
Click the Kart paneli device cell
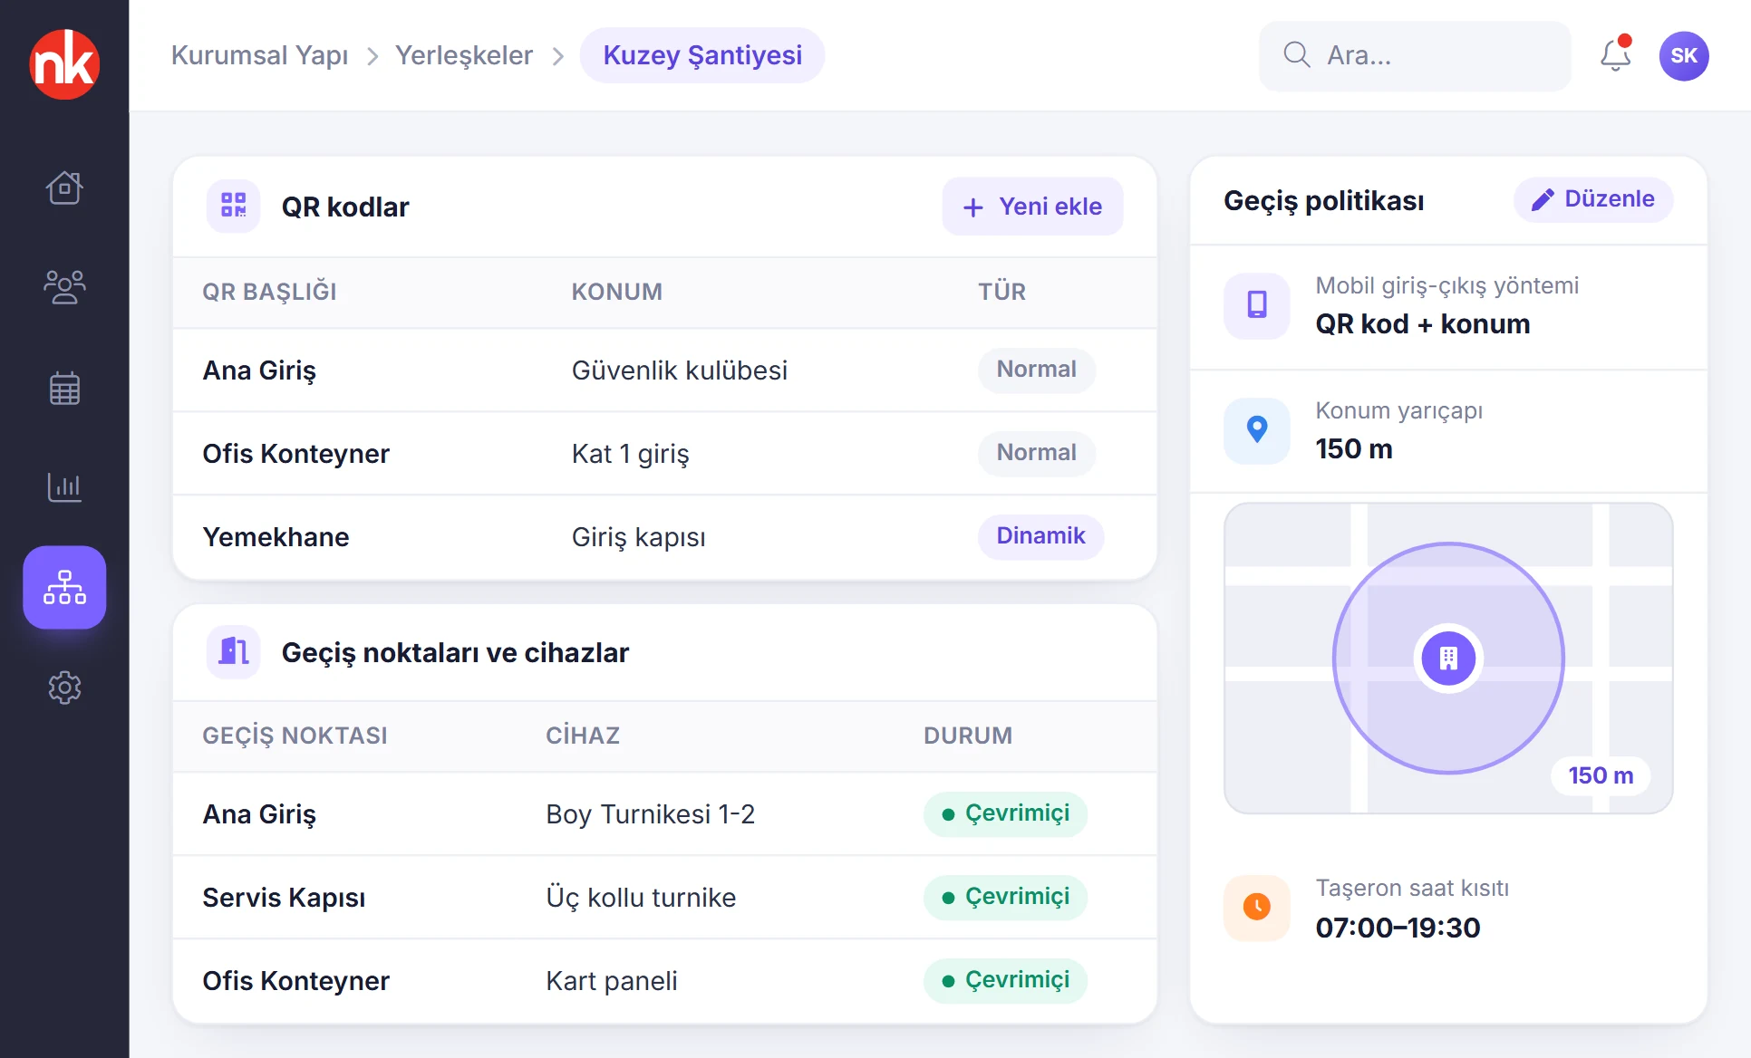(x=612, y=981)
